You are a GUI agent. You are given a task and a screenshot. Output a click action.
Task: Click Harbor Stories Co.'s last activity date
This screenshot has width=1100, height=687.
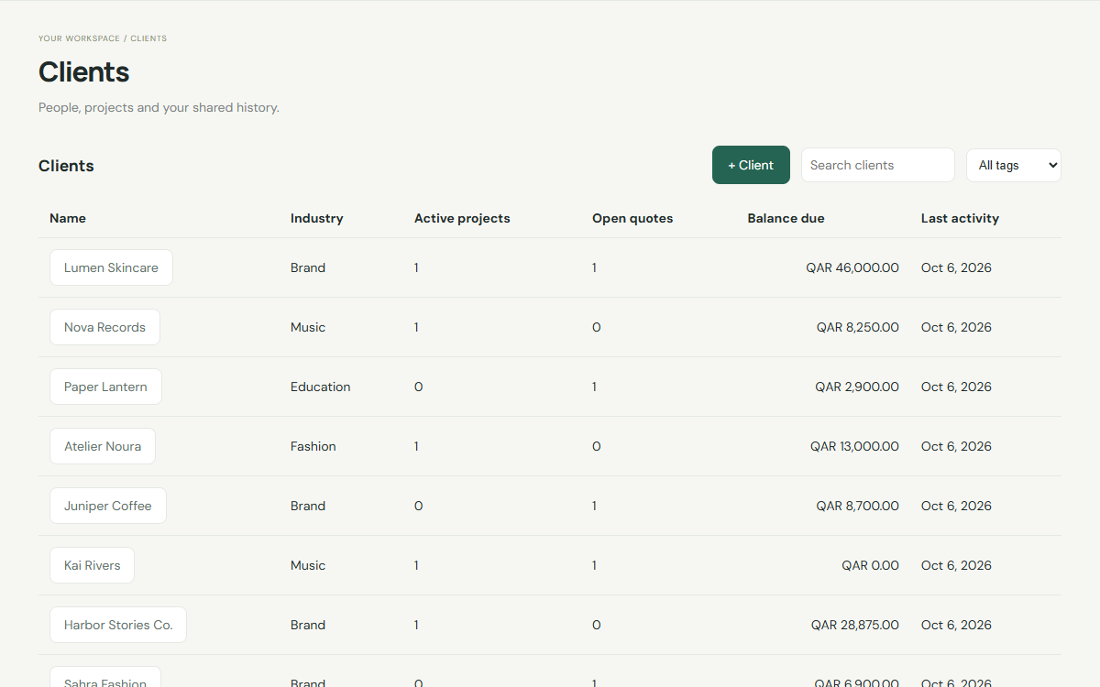tap(956, 625)
